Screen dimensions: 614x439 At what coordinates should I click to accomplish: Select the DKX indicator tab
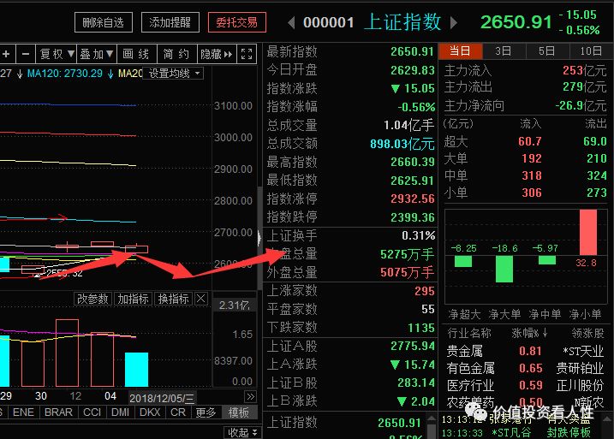tap(150, 412)
